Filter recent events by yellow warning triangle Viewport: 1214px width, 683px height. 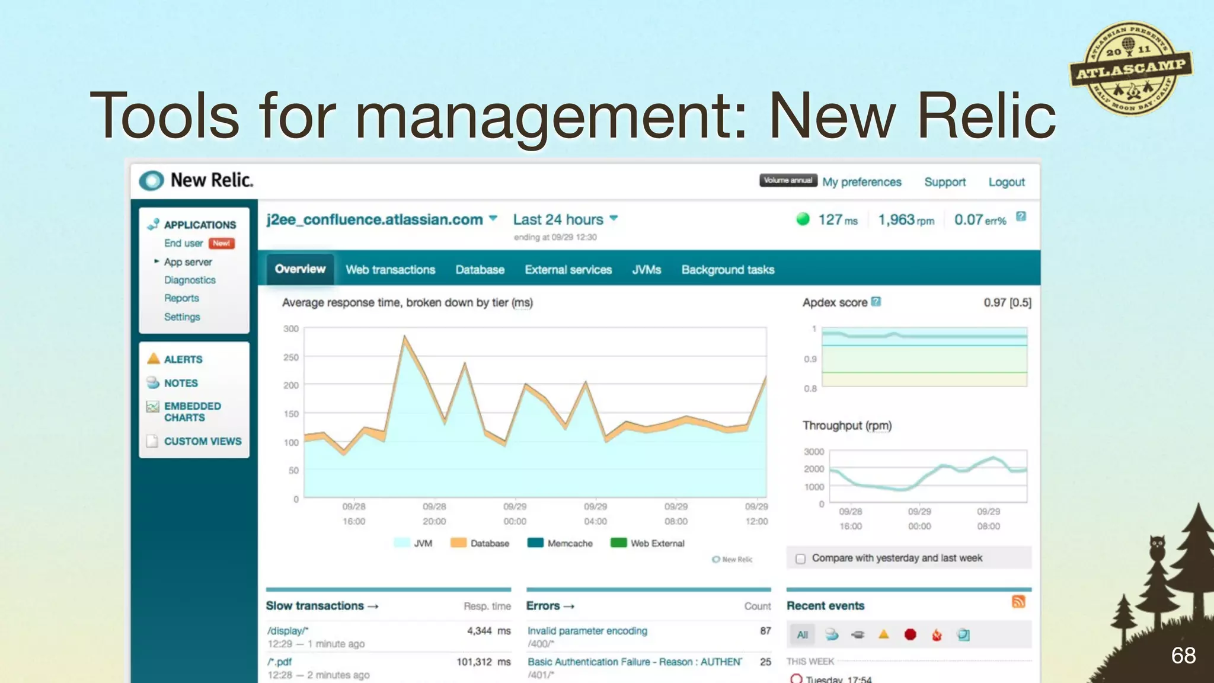(884, 634)
